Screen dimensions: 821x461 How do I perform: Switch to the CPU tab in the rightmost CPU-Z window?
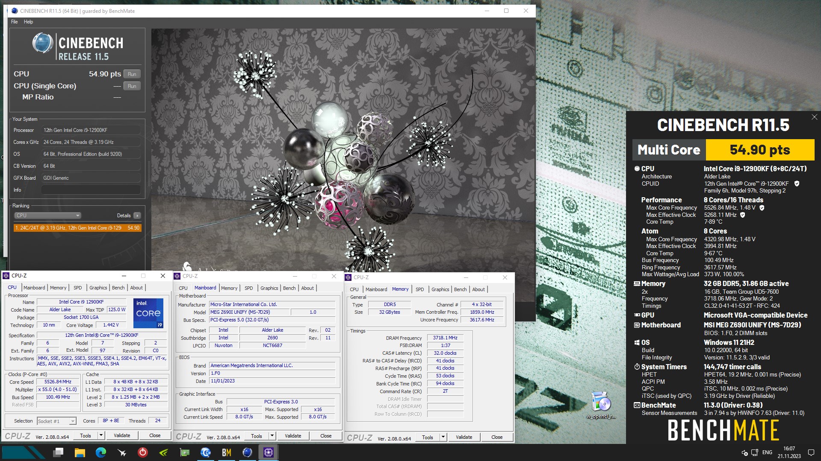coord(354,289)
